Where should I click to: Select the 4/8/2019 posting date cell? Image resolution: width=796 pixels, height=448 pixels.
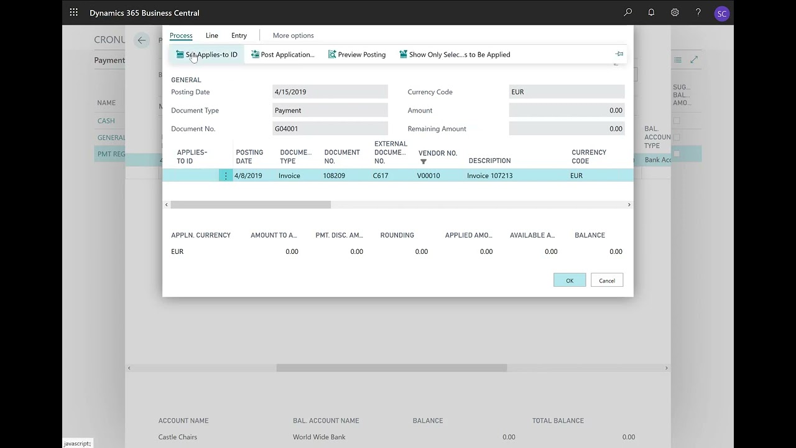(248, 175)
